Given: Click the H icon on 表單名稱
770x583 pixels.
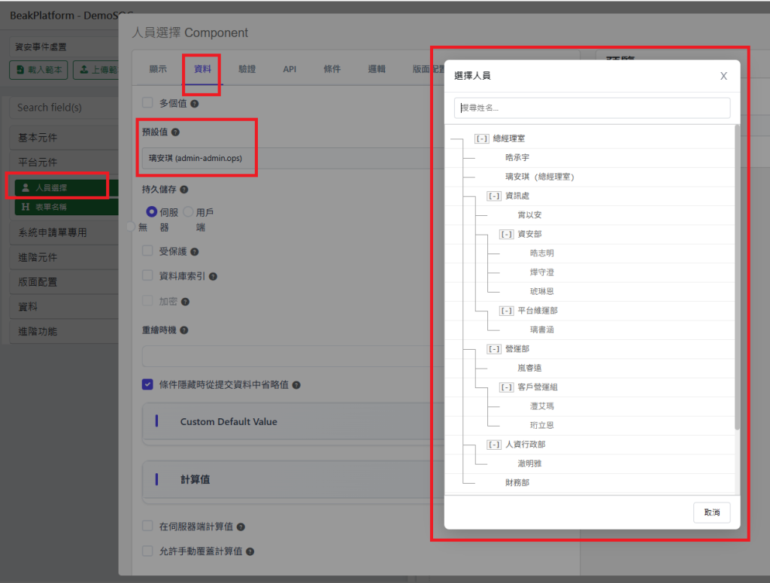Looking at the screenshot, I should [x=26, y=207].
